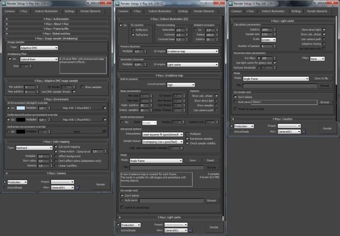Enable the Adaptive tracing checkbox
Image resolution: width=340 pixels, height=236 pixels.
coord(324,44)
